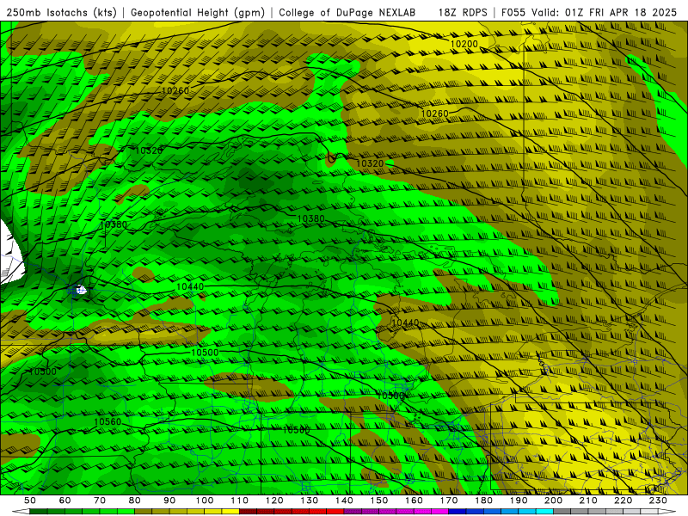Click the 200 knot colorbar label
Viewport: 688px width, 516px height.
pos(553,501)
